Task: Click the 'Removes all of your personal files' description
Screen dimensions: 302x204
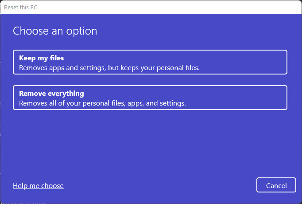Action: click(102, 103)
